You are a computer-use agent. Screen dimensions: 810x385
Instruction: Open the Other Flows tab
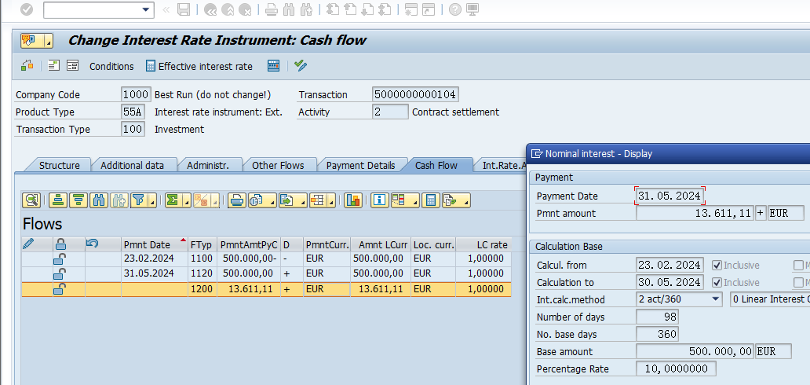(278, 165)
